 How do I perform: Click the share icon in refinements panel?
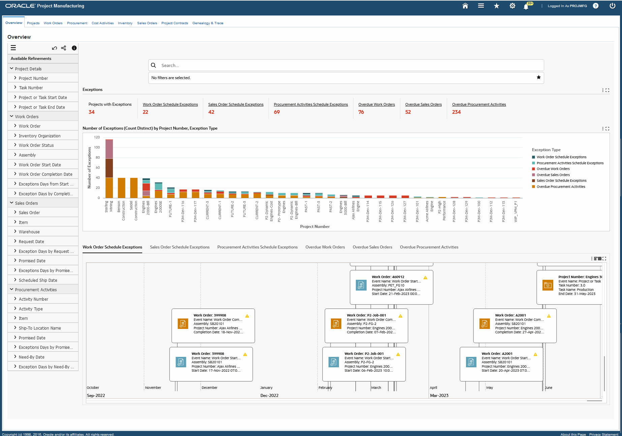coord(63,48)
